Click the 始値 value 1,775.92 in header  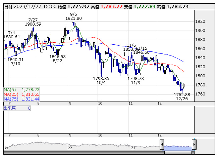click(78, 7)
